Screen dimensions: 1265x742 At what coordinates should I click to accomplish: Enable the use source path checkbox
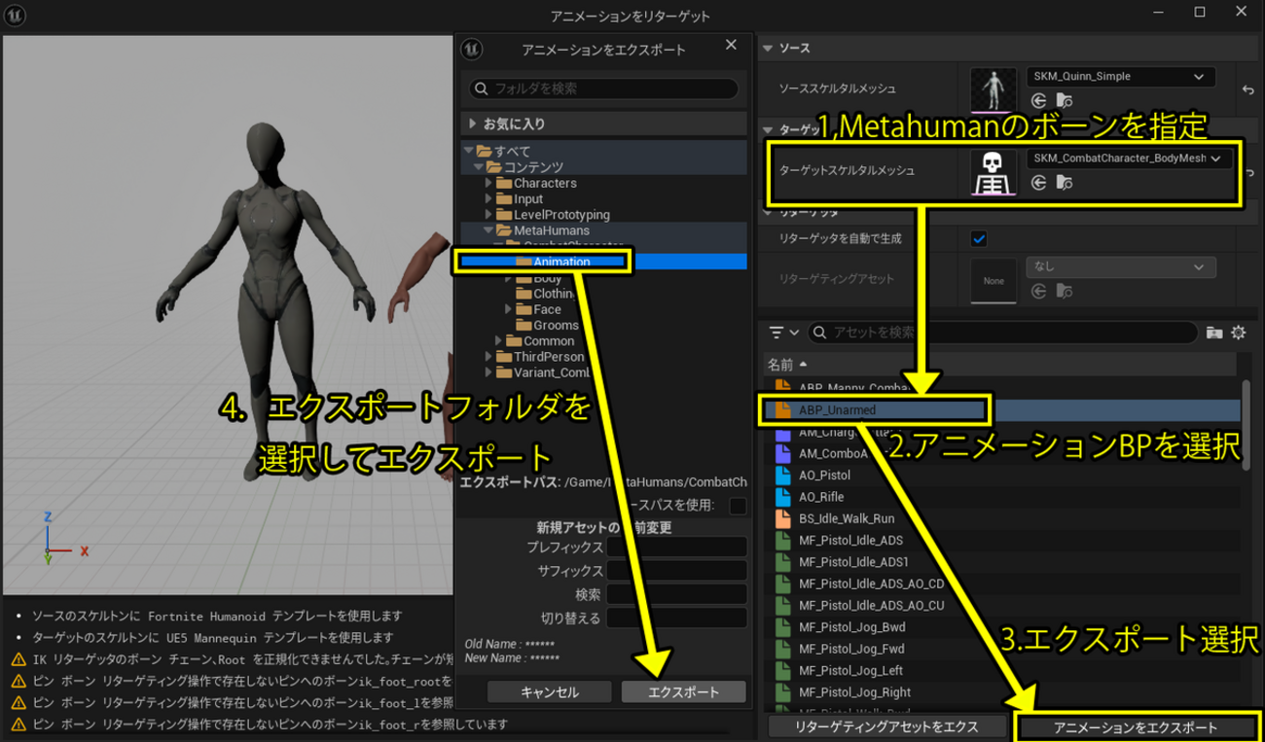click(738, 506)
